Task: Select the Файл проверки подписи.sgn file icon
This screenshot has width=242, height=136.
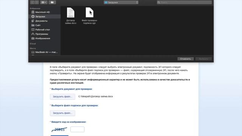Action: (x=90, y=12)
